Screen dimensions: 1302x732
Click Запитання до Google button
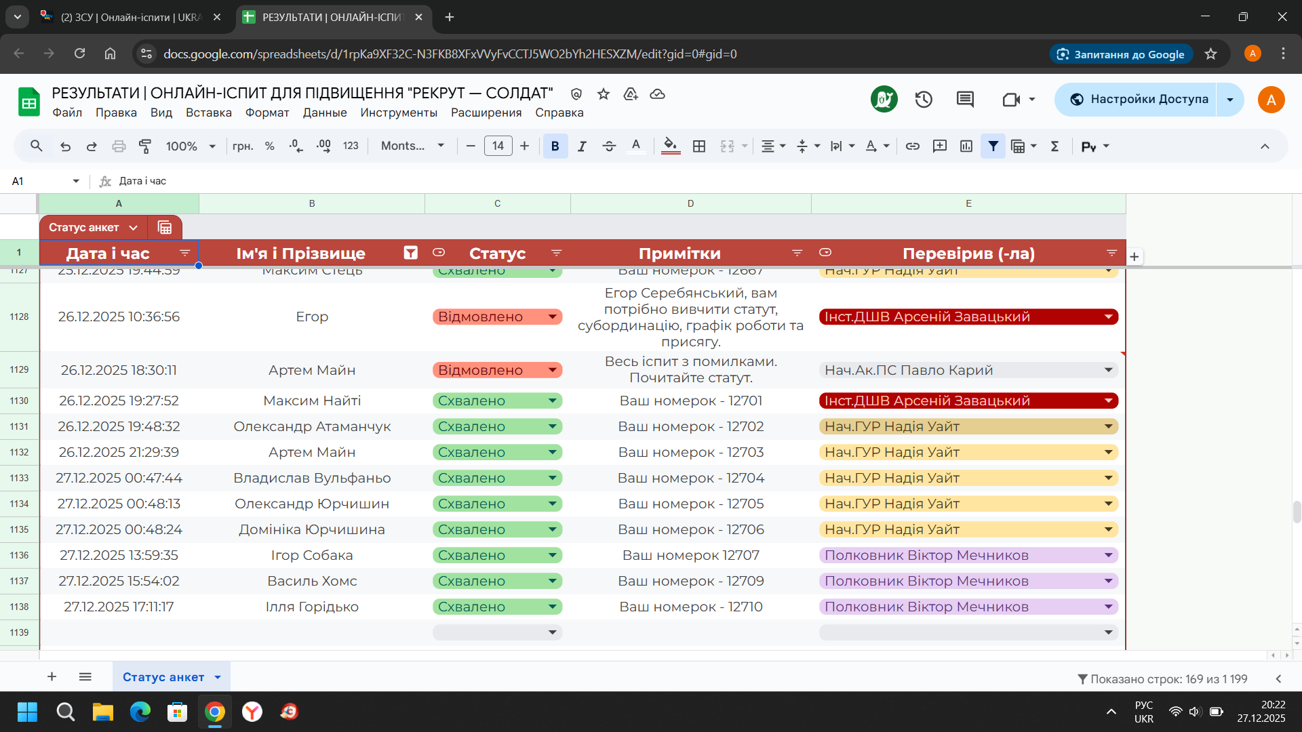[1120, 54]
